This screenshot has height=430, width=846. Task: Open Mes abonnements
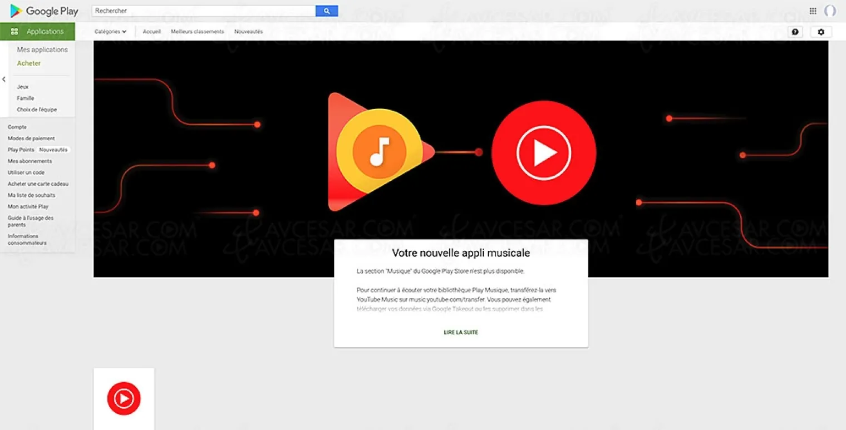pyautogui.click(x=30, y=161)
